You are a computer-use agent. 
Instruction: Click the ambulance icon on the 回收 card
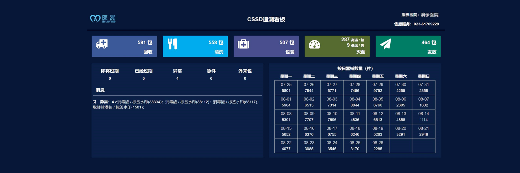[102, 44]
